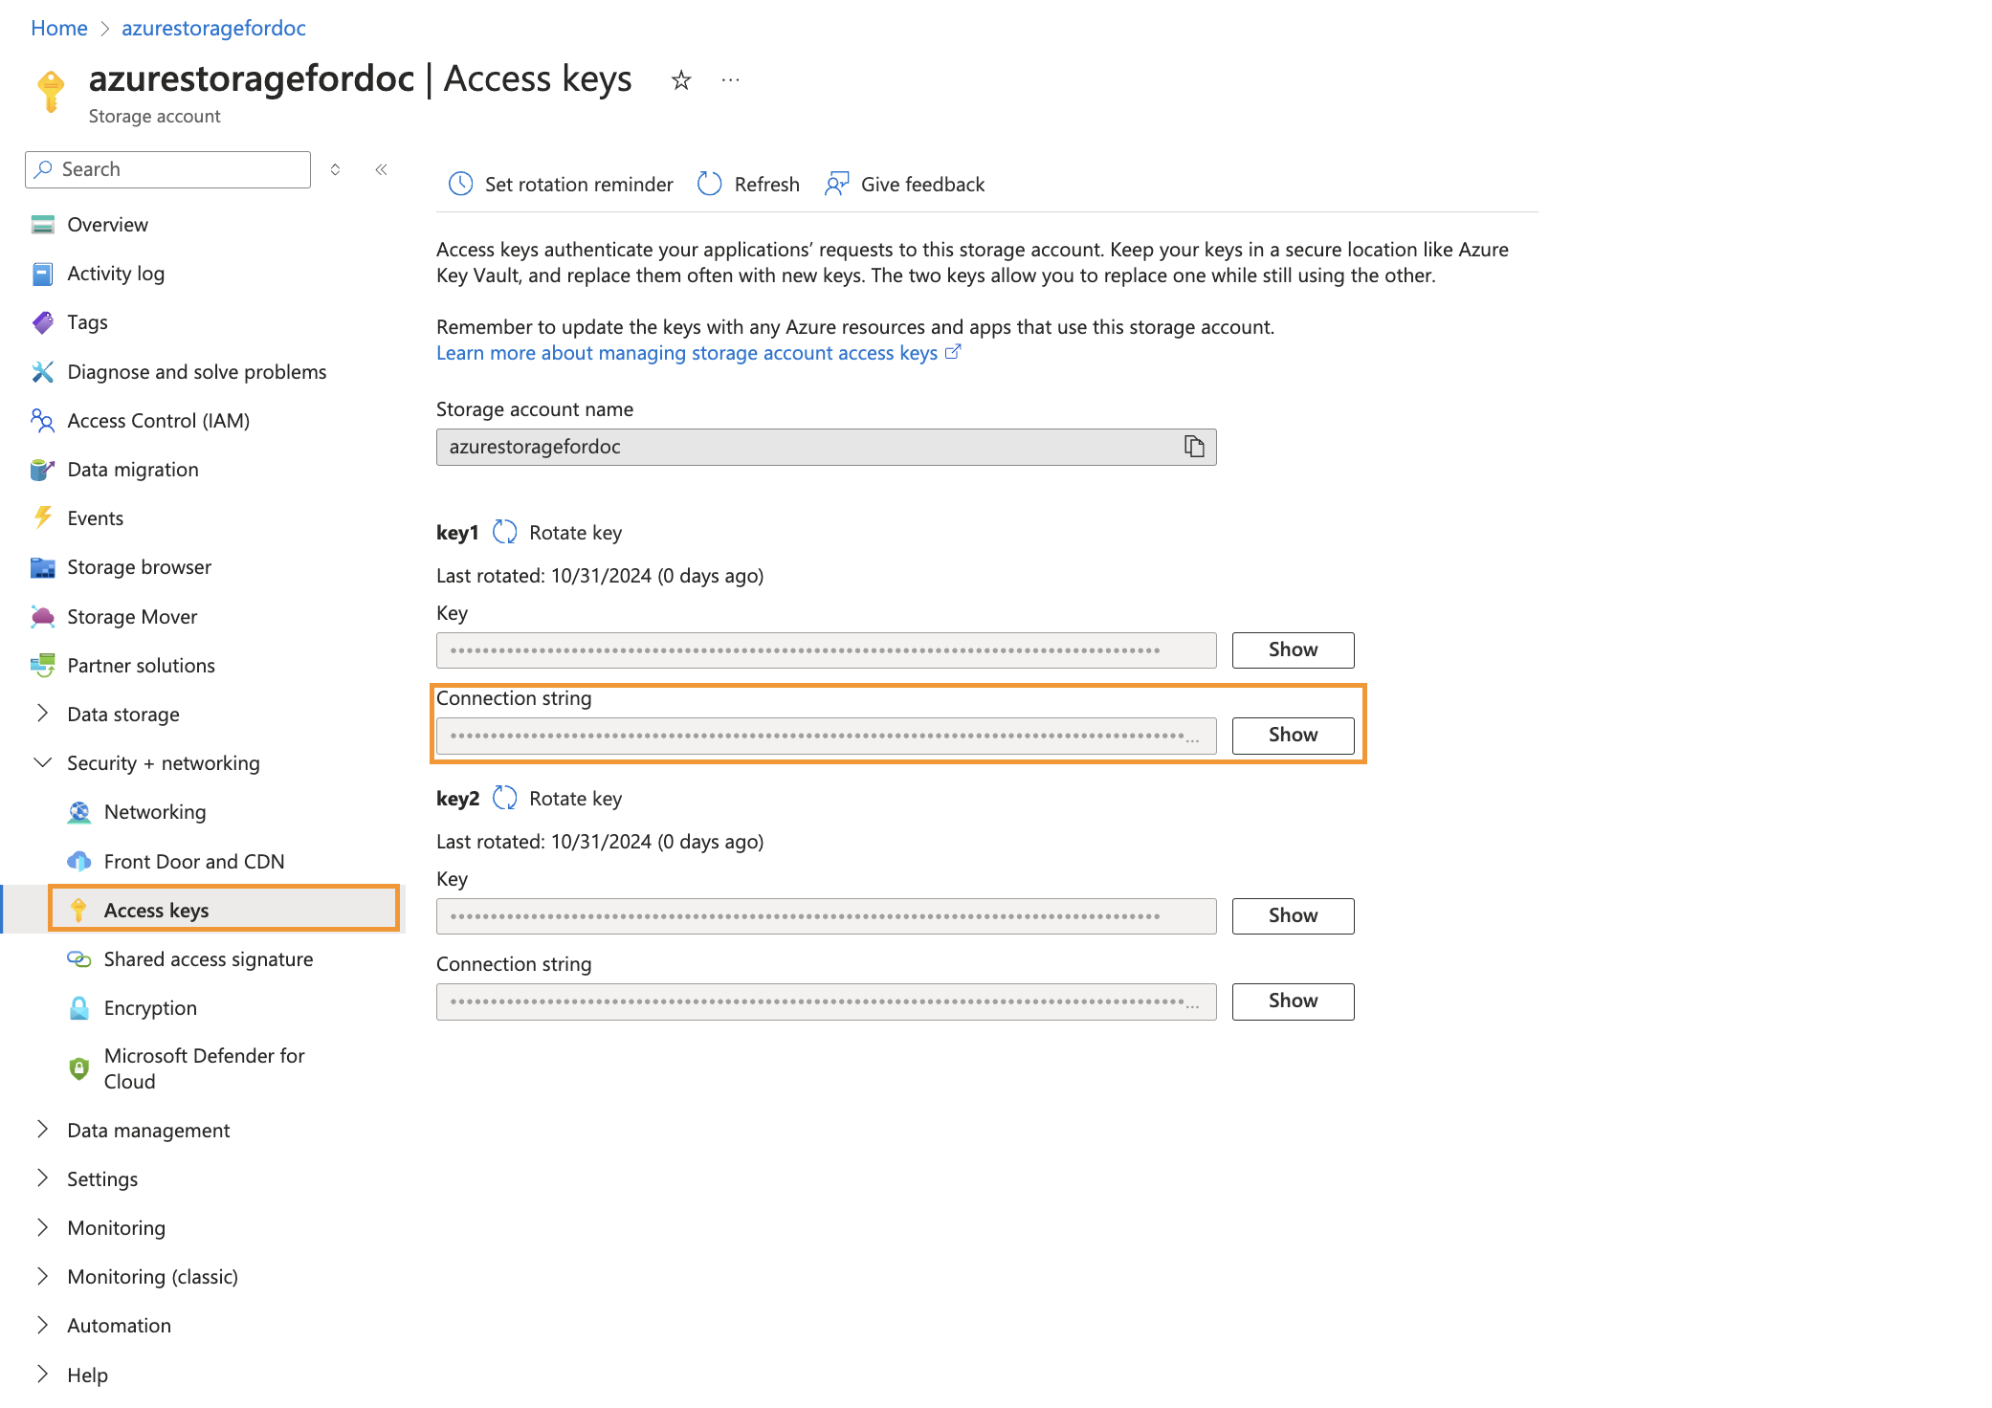Show the key1 Connection string
Screen dimensions: 1992x1408
1292,735
